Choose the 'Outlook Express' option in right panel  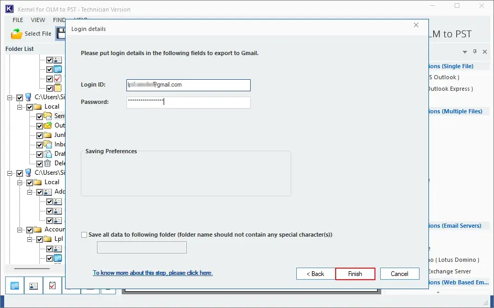click(x=451, y=89)
